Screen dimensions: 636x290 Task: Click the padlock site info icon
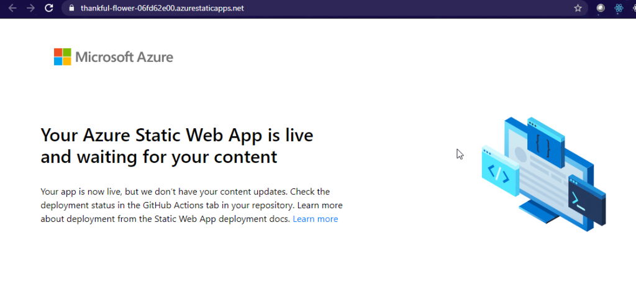[x=72, y=8]
